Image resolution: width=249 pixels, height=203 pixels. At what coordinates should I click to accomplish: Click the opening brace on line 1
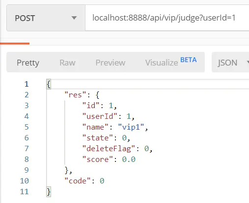[49, 84]
